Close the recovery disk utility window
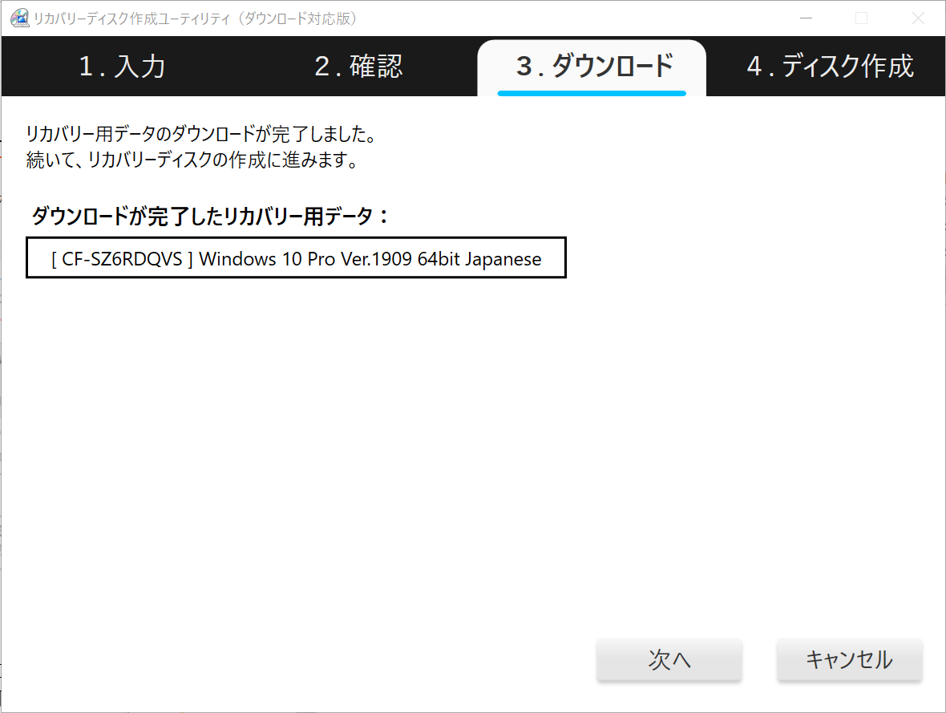The height and width of the screenshot is (713, 946). click(x=918, y=18)
